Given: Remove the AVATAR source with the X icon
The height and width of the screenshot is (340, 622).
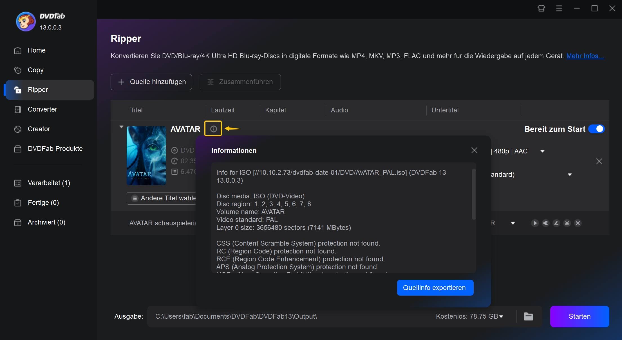Looking at the screenshot, I should 599,161.
